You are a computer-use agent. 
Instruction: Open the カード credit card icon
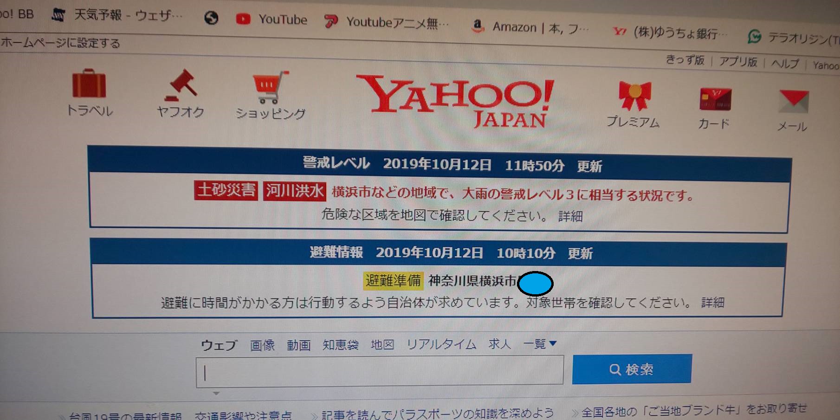pyautogui.click(x=715, y=99)
